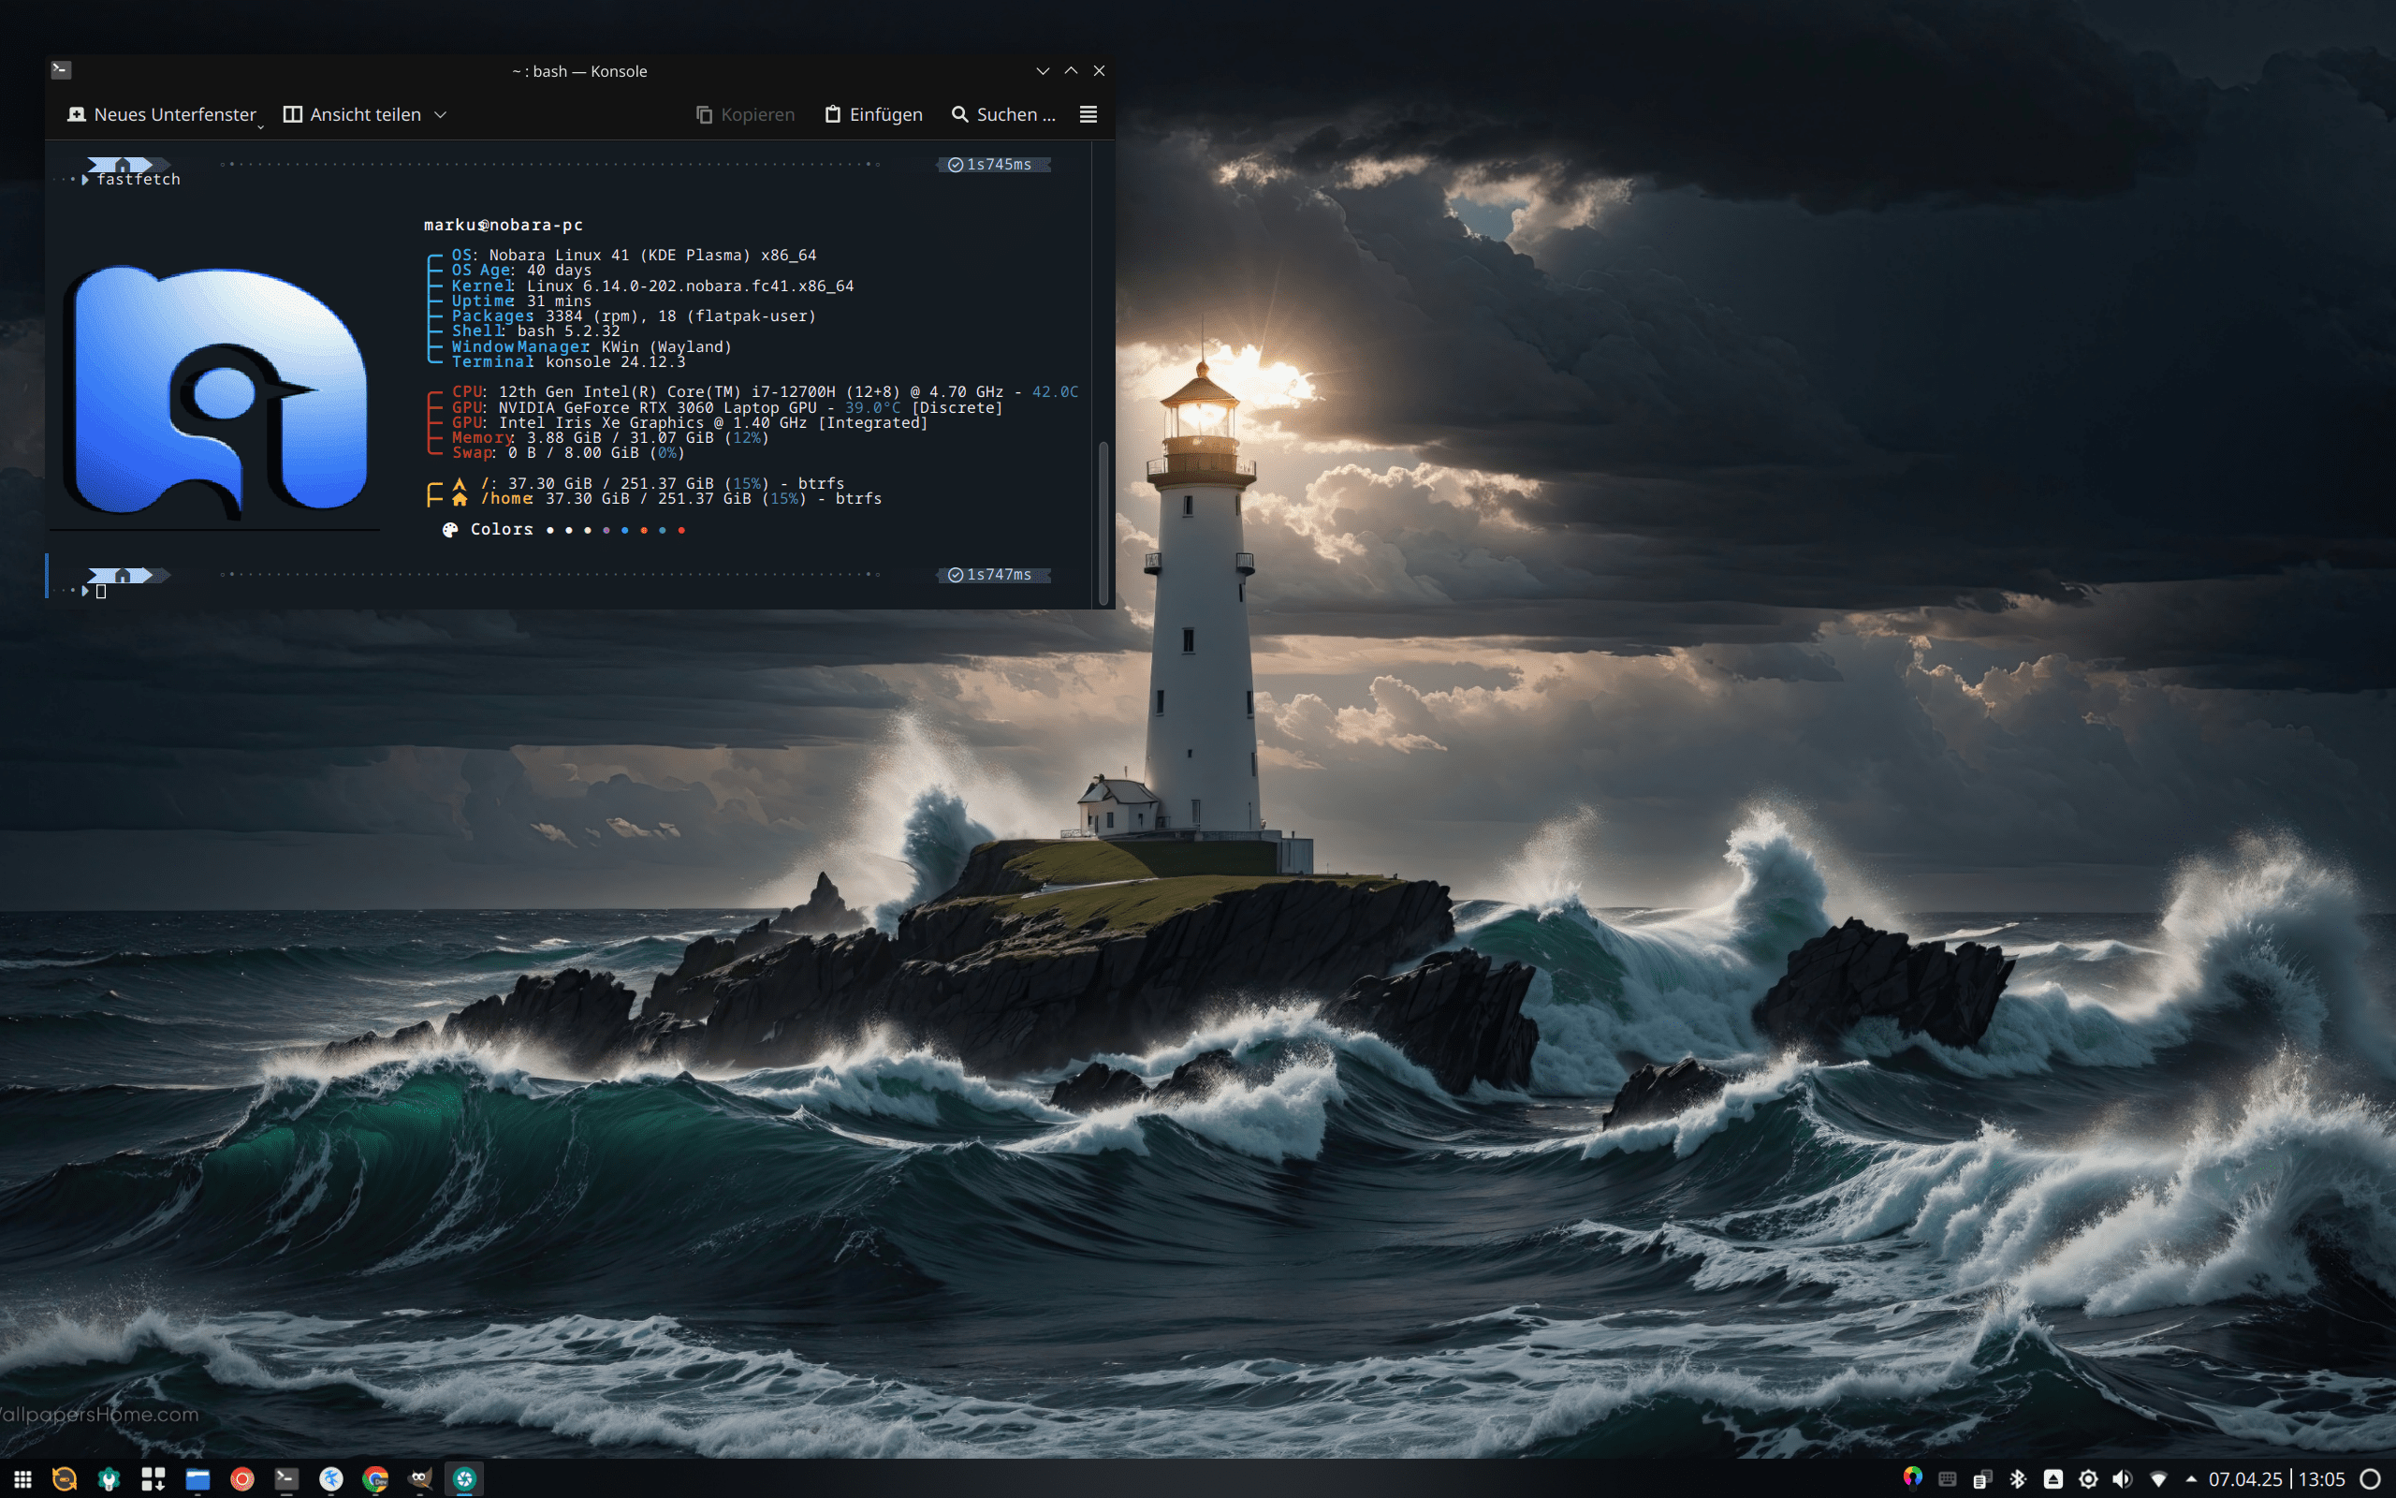Close the Konsole window
Image resolution: width=2396 pixels, height=1498 pixels.
1099,70
